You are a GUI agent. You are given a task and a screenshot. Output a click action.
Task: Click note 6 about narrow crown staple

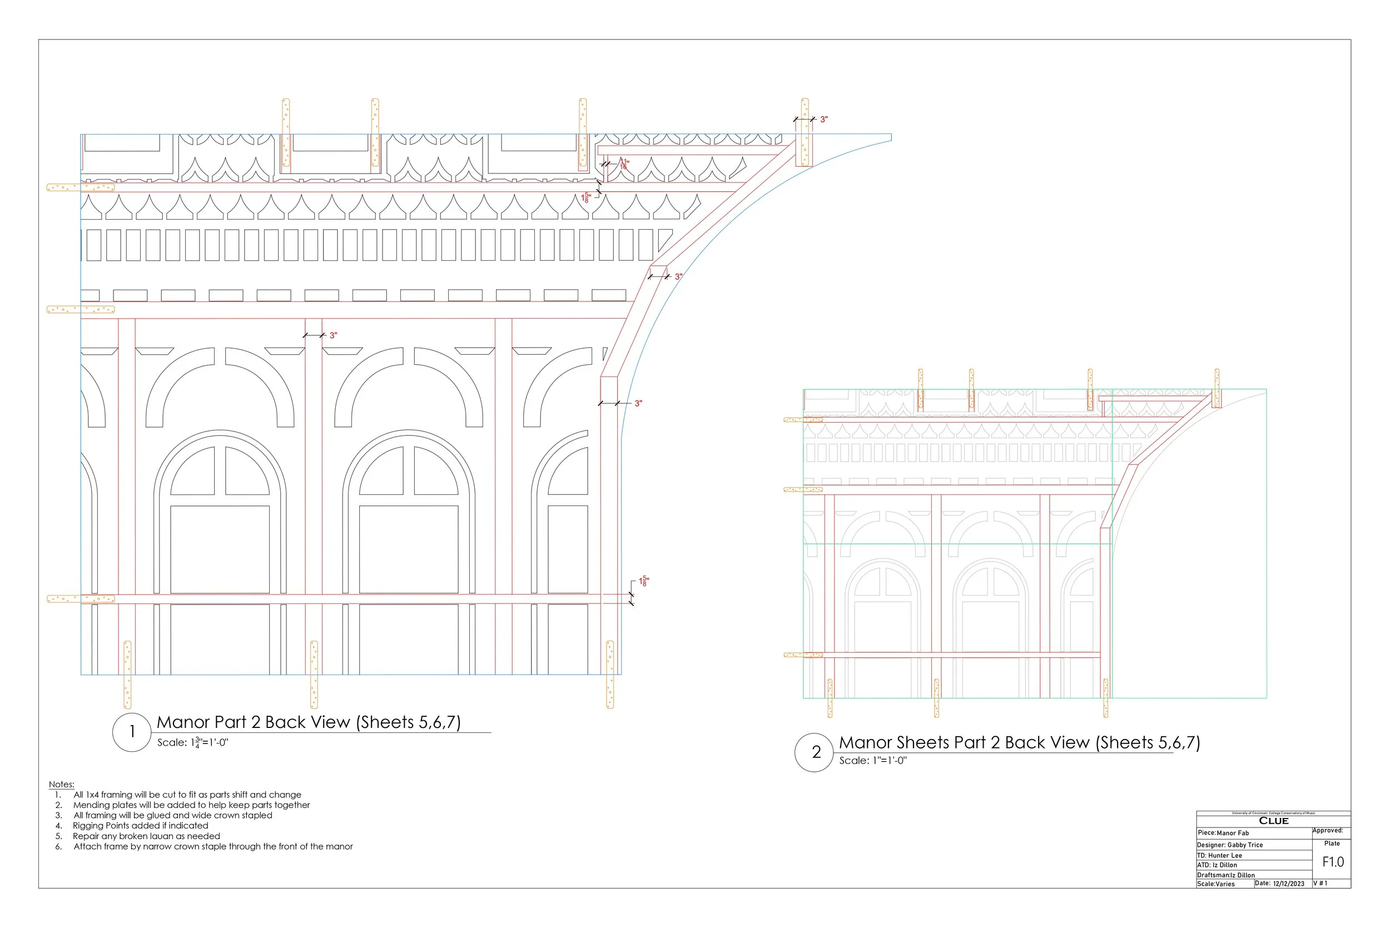click(x=213, y=846)
